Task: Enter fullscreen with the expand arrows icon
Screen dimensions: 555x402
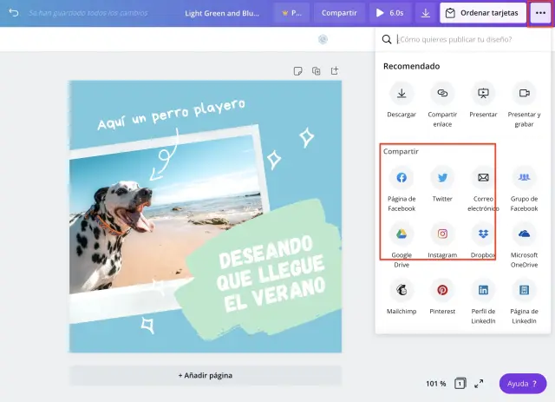Action: 480,384
